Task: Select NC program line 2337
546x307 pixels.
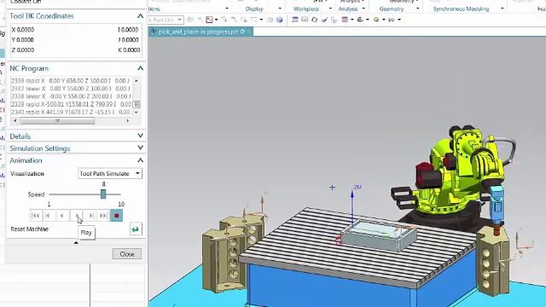Action: (71, 89)
